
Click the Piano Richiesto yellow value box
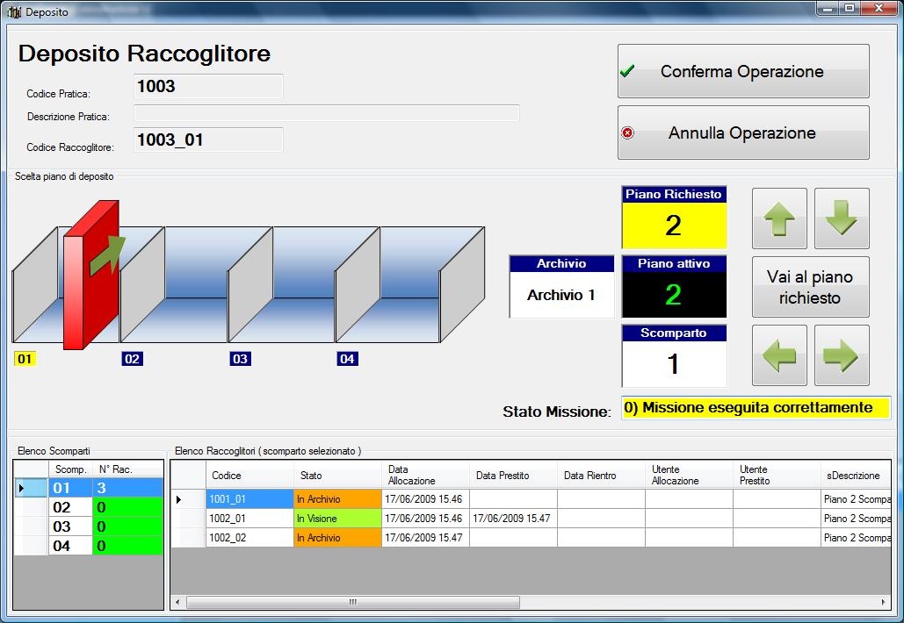coord(673,226)
